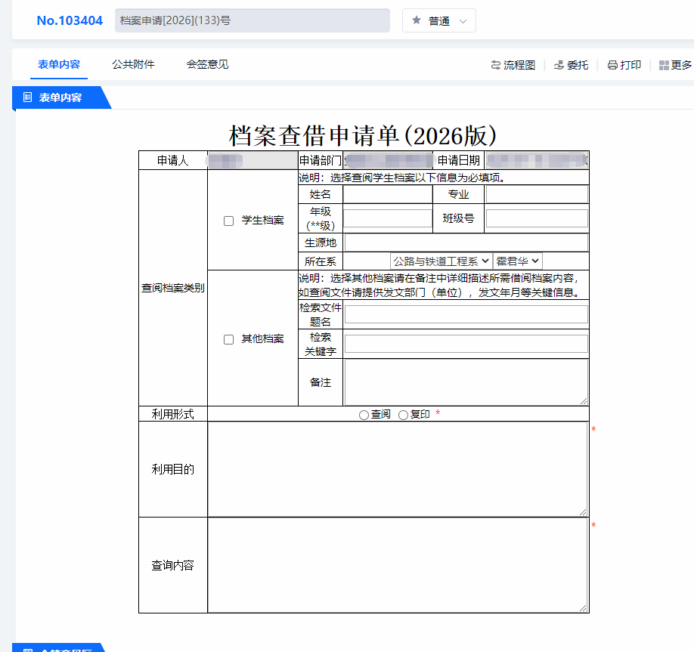Focus the 班级号 input field
The image size is (694, 652).
coord(537,218)
